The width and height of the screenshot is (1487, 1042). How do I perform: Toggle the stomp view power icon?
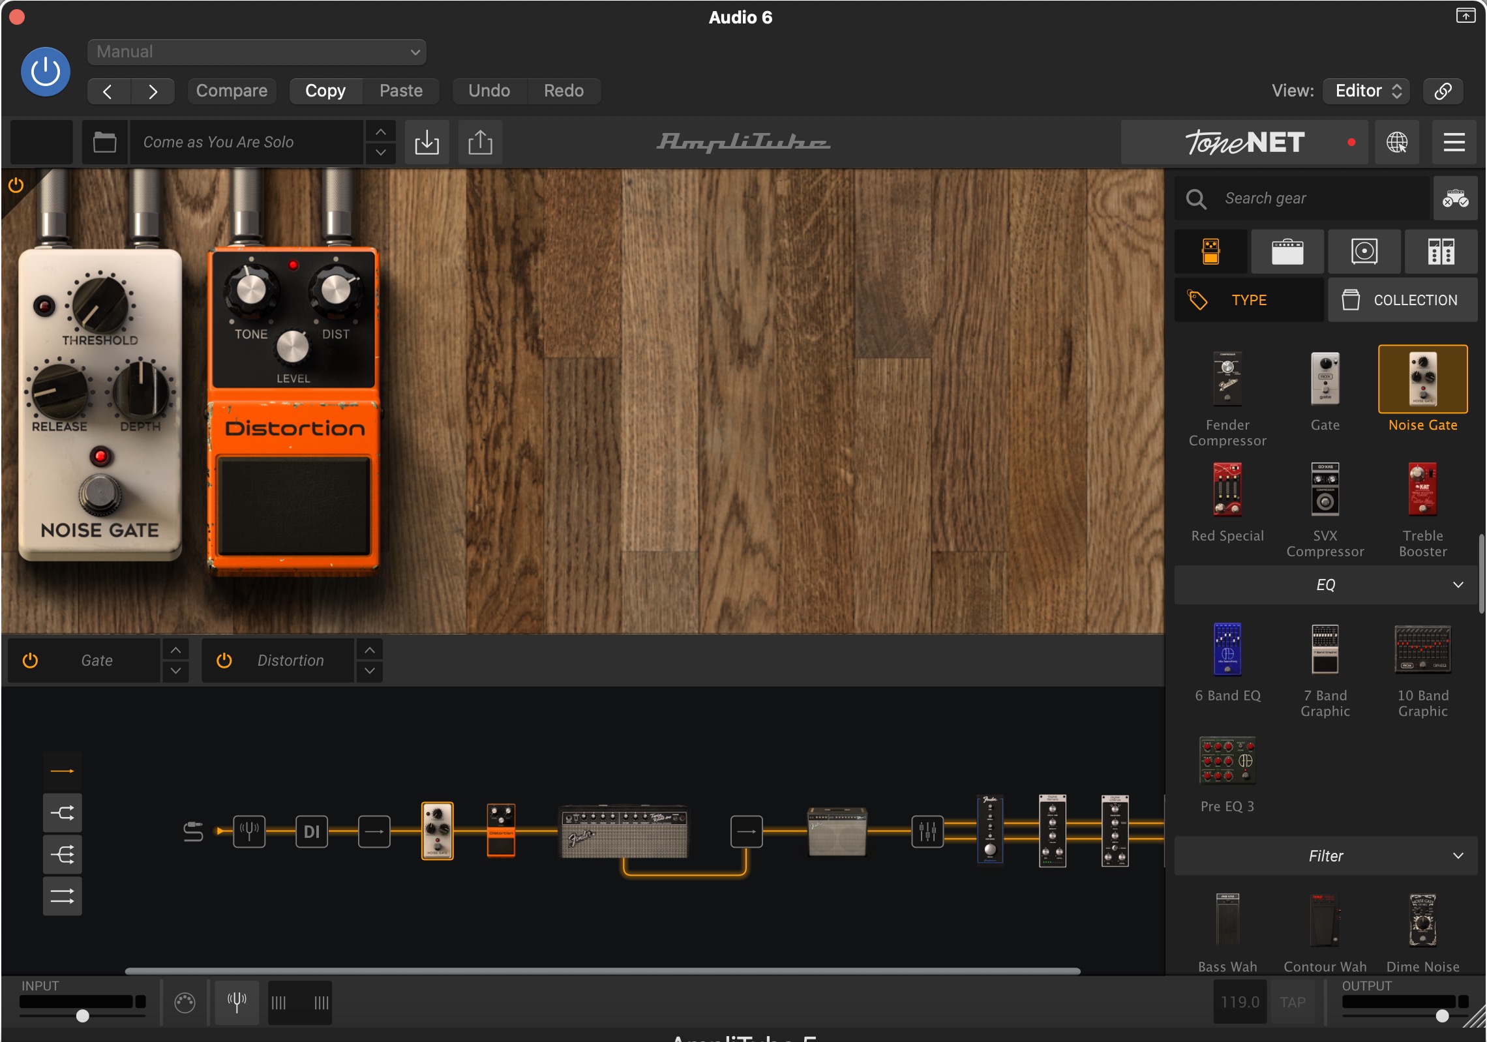click(x=16, y=186)
